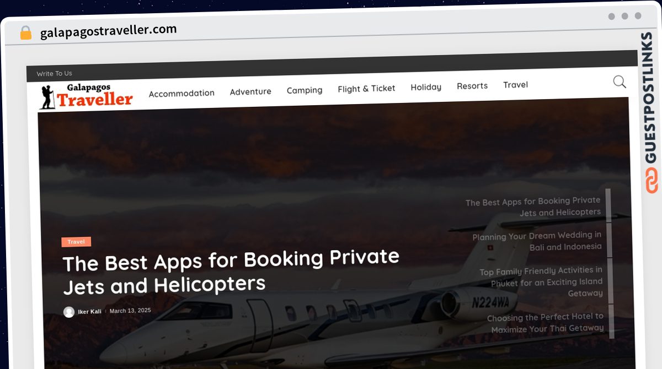Viewport: 662px width, 369px height.
Task: Open the search magnifier icon
Action: click(x=620, y=82)
